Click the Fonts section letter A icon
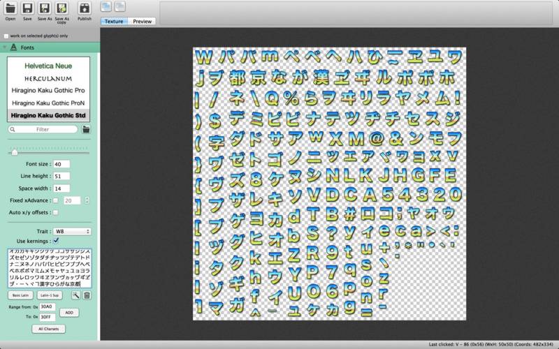 [x=13, y=47]
